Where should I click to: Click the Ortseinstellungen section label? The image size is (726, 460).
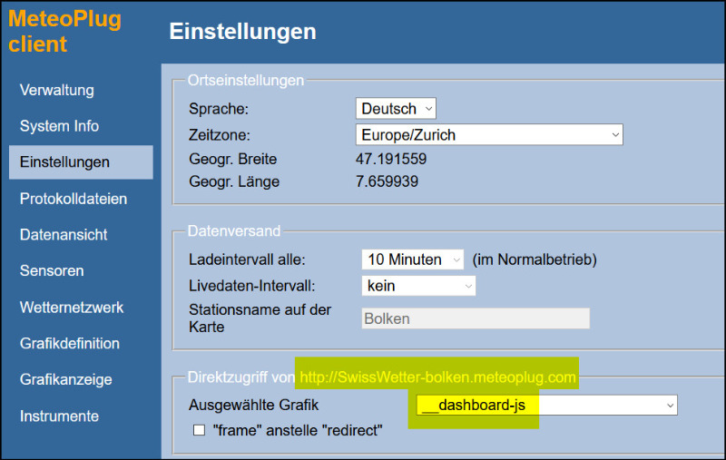(246, 80)
